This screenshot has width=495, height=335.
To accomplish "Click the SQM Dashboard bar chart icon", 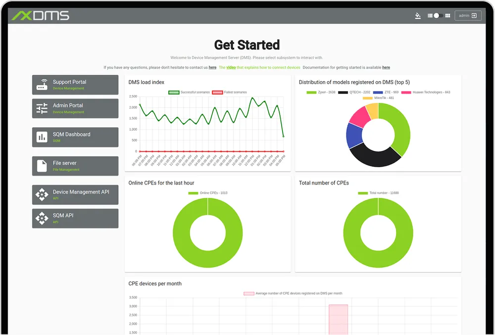I will tap(42, 137).
